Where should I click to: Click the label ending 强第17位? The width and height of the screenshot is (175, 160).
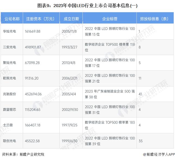coord(110,63)
